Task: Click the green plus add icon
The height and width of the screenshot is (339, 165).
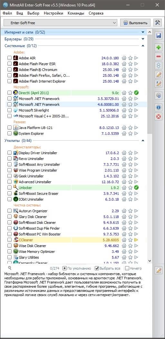Action: [x=159, y=48]
